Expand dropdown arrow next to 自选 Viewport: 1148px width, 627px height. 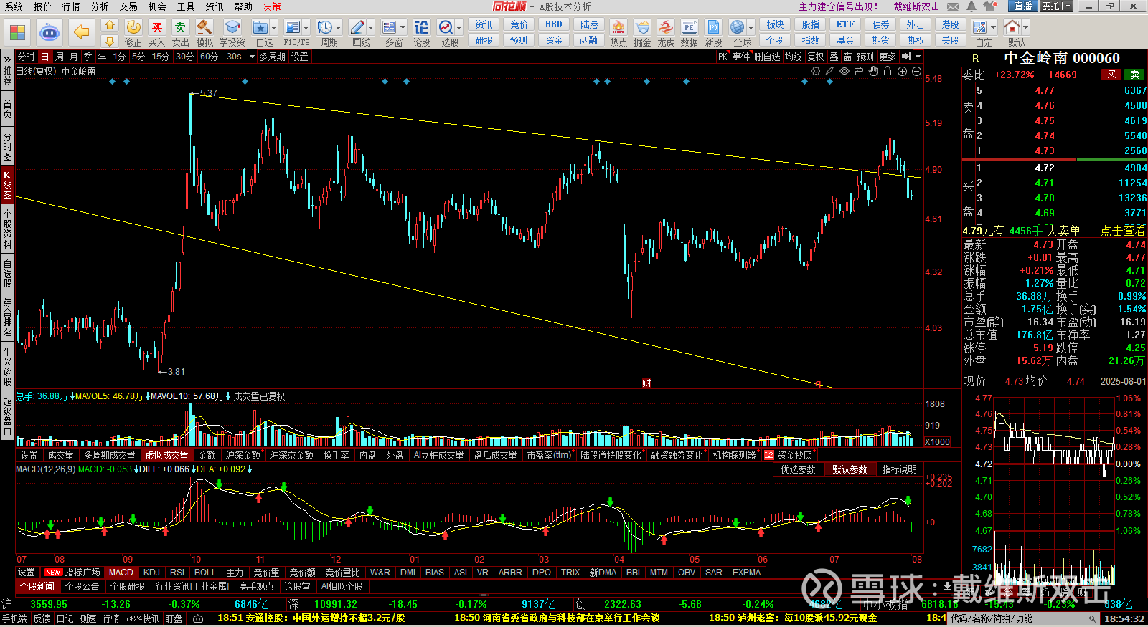click(275, 28)
